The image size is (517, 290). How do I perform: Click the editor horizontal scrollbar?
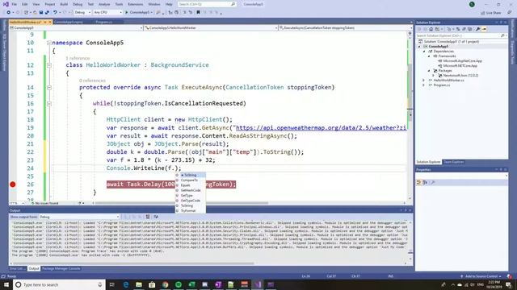click(x=181, y=203)
